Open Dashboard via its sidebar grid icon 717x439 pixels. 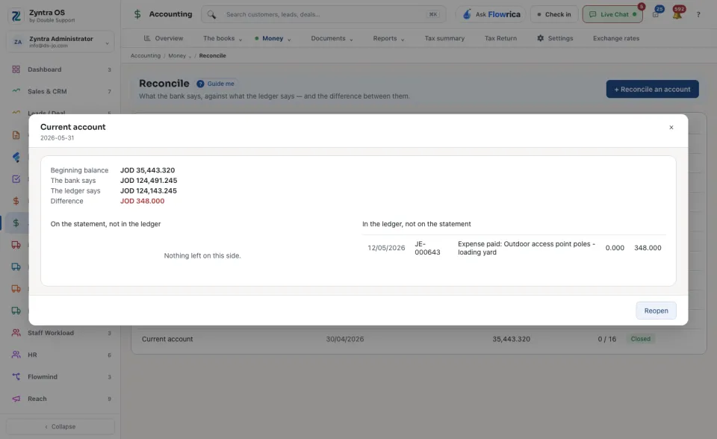tap(16, 69)
